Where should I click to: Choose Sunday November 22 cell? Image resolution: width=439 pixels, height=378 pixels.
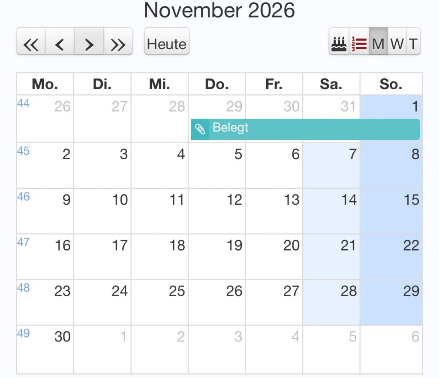[391, 257]
